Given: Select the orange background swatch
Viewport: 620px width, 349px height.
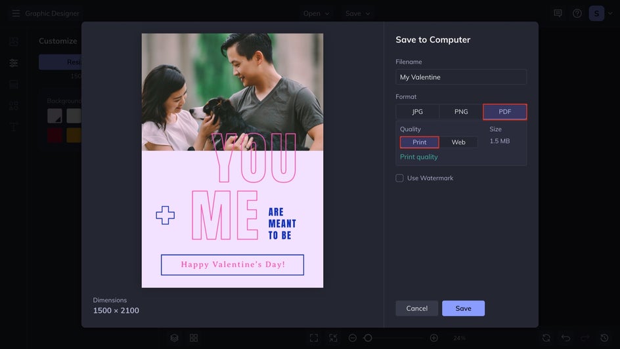Looking at the screenshot, I should [x=74, y=135].
